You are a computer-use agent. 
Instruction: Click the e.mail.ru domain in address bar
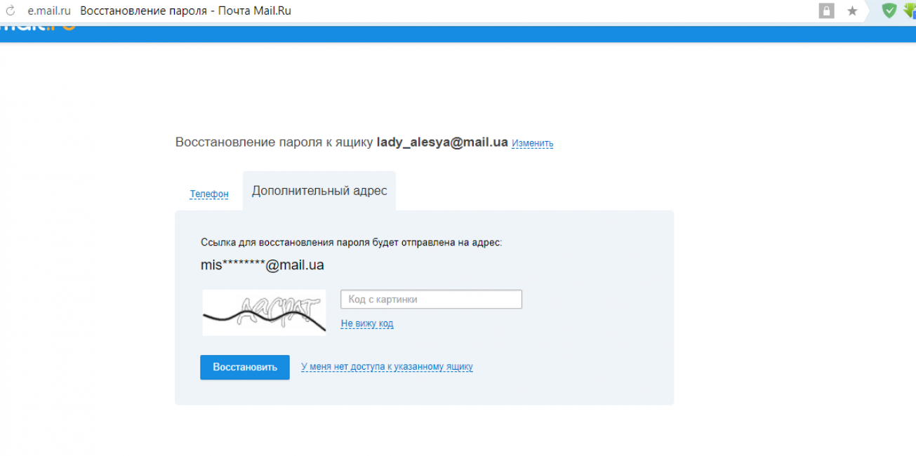pyautogui.click(x=49, y=11)
